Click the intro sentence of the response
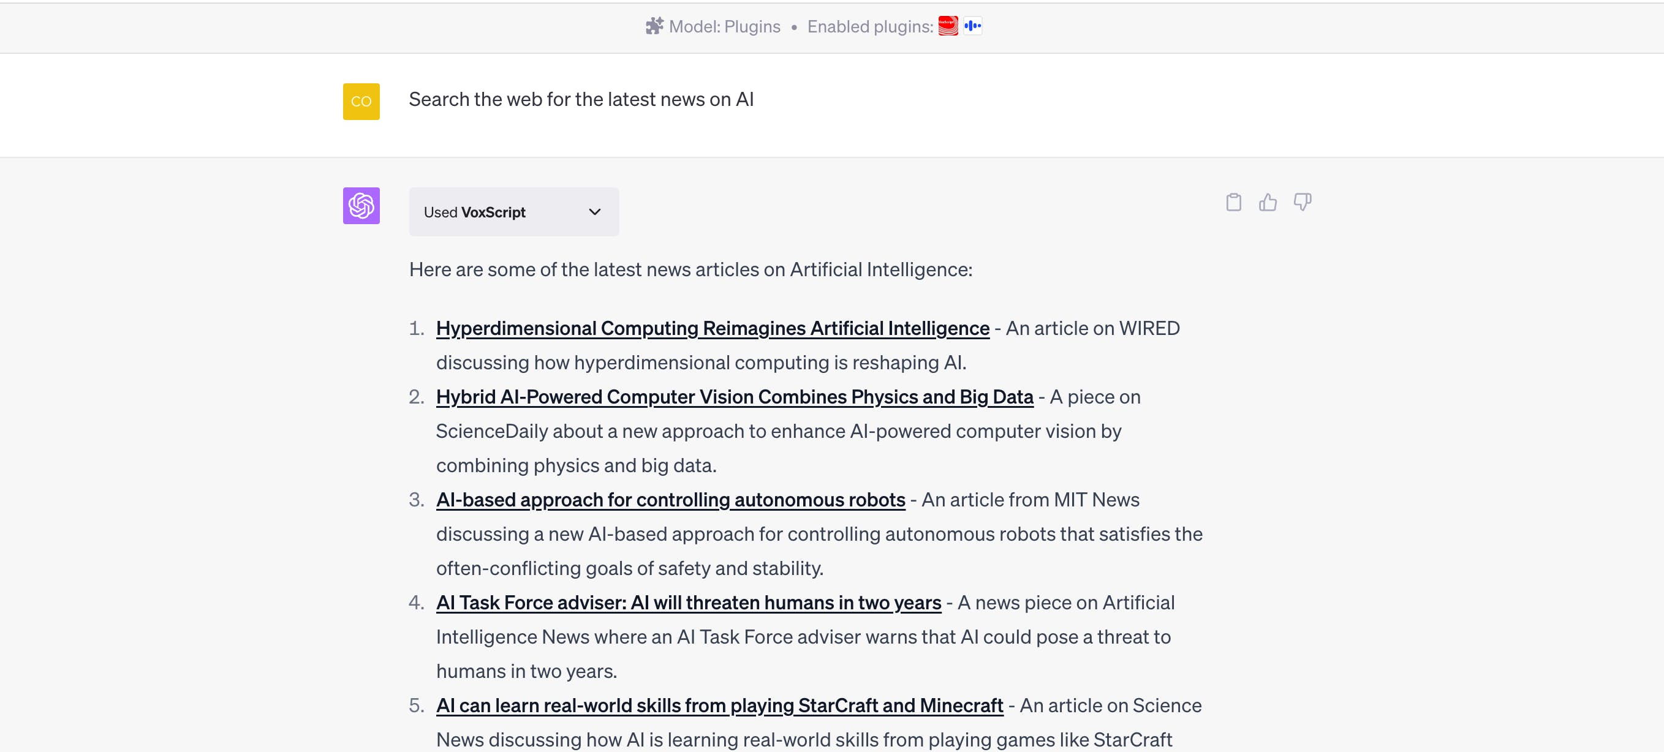This screenshot has height=752, width=1664. click(690, 270)
